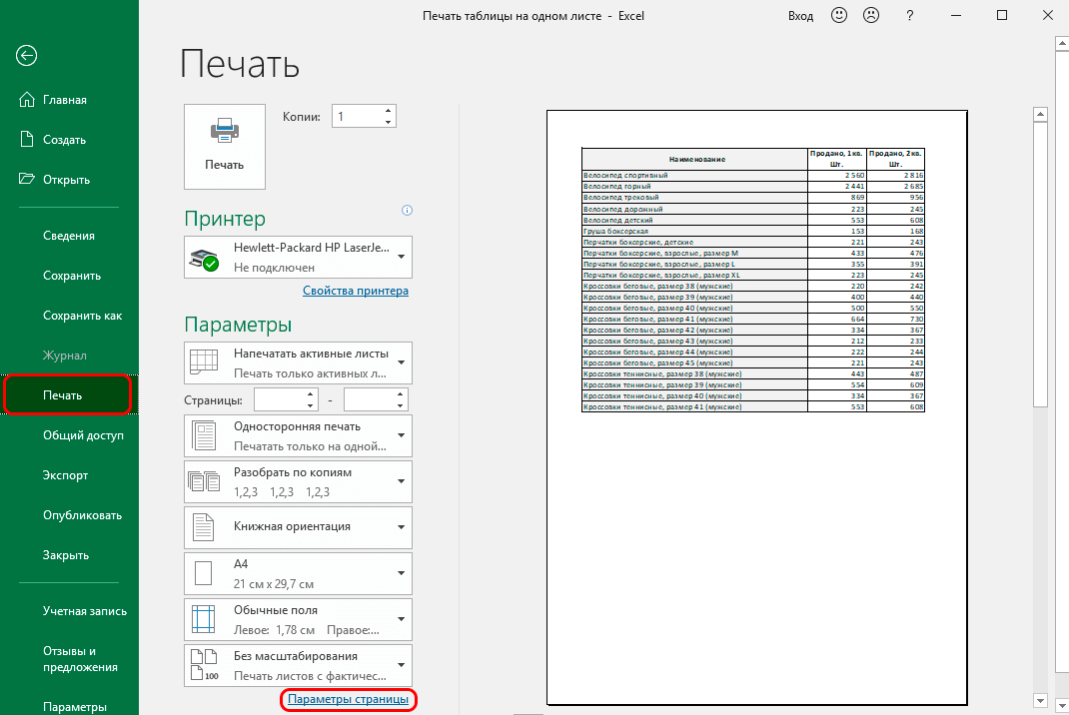The height and width of the screenshot is (715, 1069).
Task: Decrease copies count with down arrow
Action: pyautogui.click(x=388, y=121)
